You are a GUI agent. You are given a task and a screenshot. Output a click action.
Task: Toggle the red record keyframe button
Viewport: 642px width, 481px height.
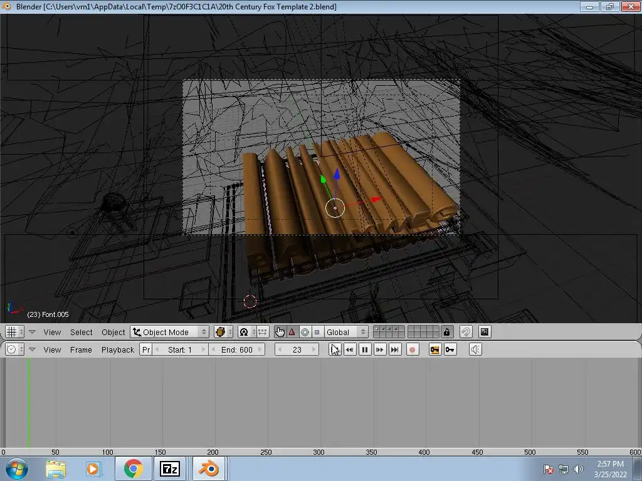pyautogui.click(x=413, y=349)
